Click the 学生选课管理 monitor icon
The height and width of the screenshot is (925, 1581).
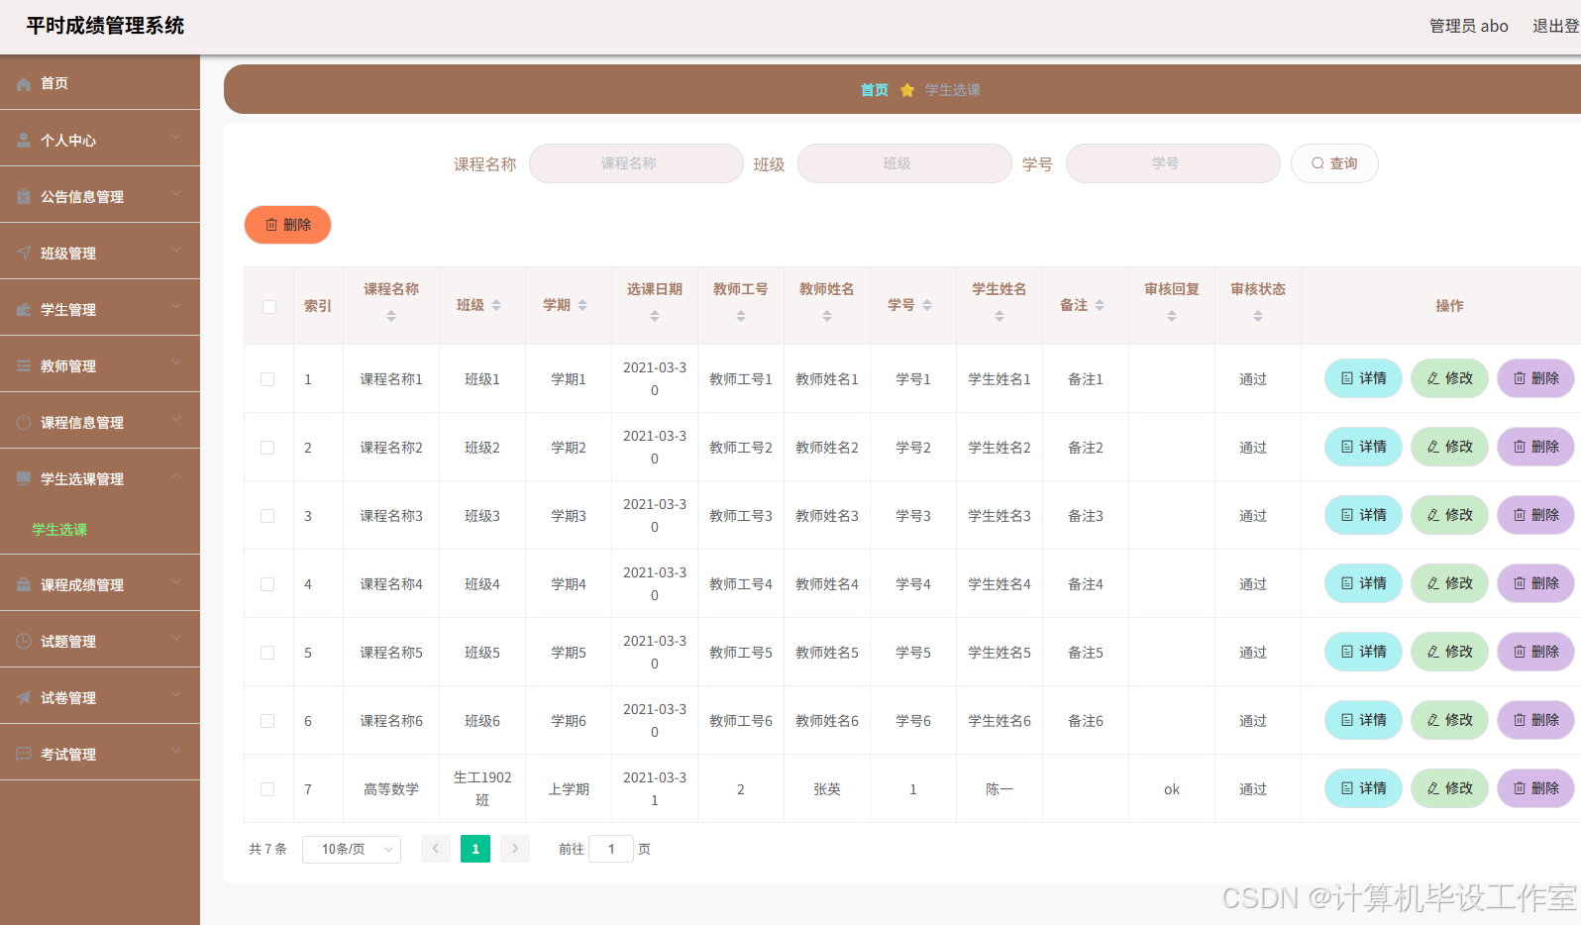(24, 479)
